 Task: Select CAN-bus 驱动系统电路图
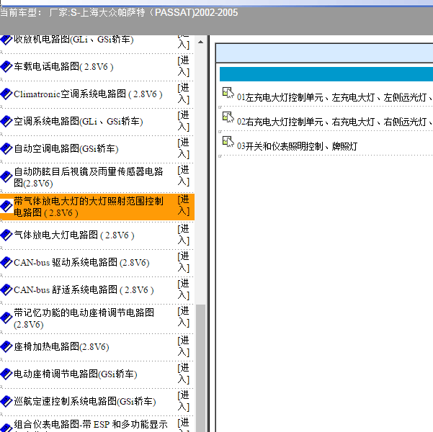(81, 263)
